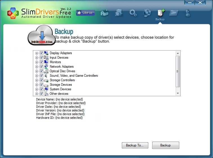Uncheck the Display Adapters checkbox
The width and height of the screenshot is (213, 158).
(x=41, y=53)
